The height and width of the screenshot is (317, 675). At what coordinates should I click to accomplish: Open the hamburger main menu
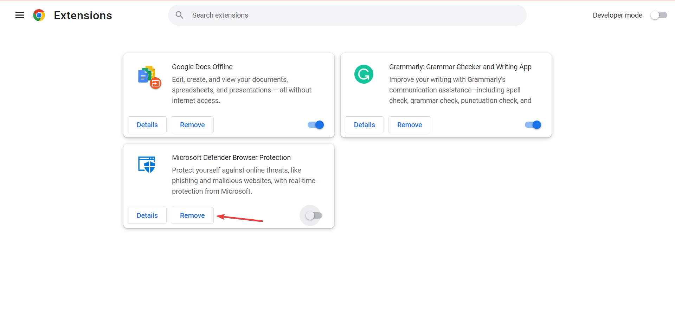click(x=20, y=15)
